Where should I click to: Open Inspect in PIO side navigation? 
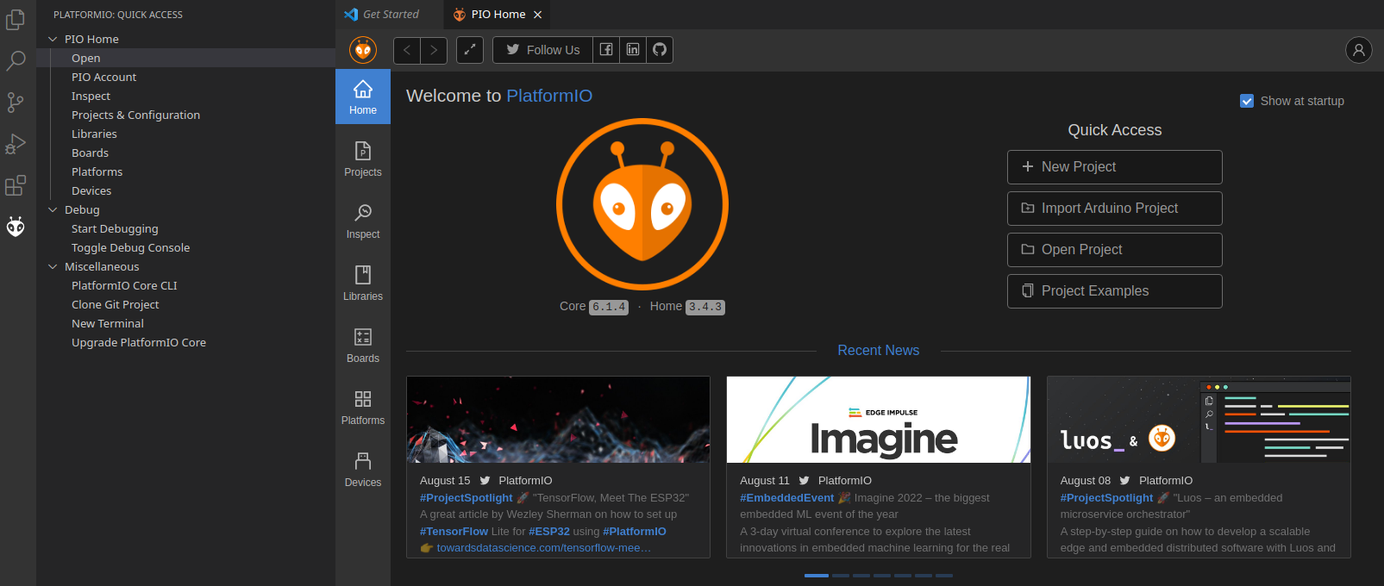tap(363, 222)
